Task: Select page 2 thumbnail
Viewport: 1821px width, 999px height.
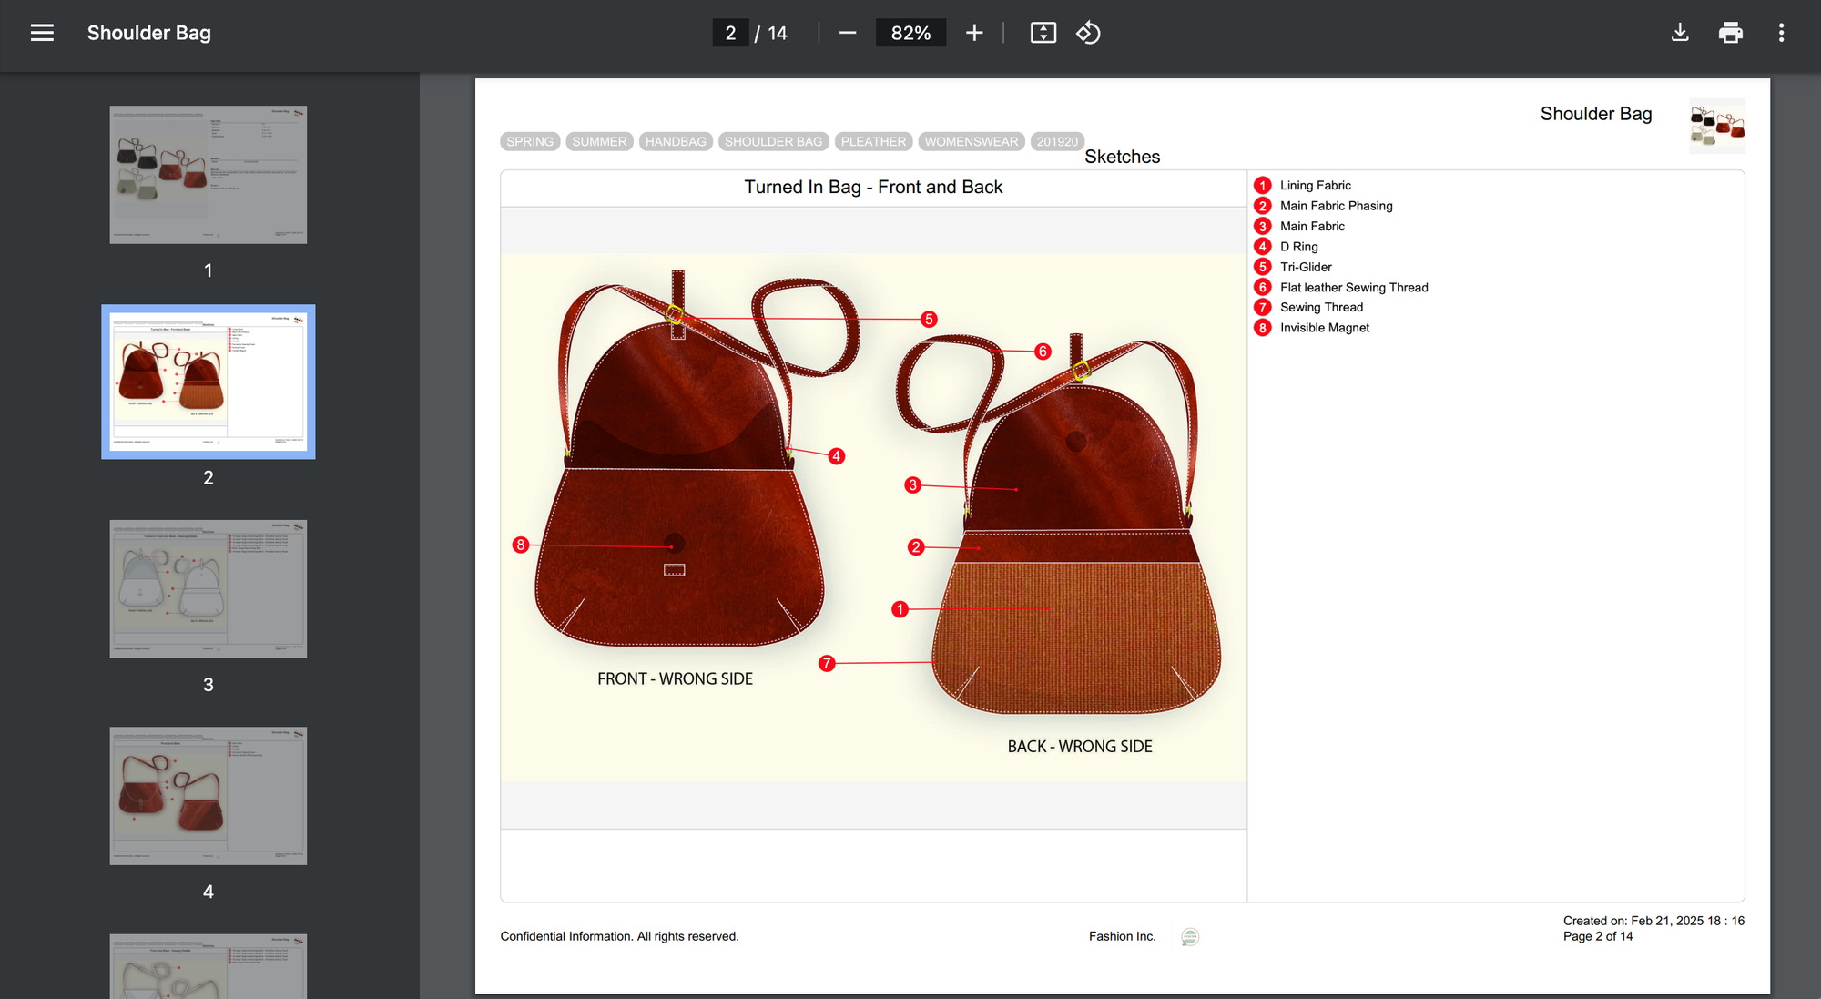Action: click(x=209, y=382)
